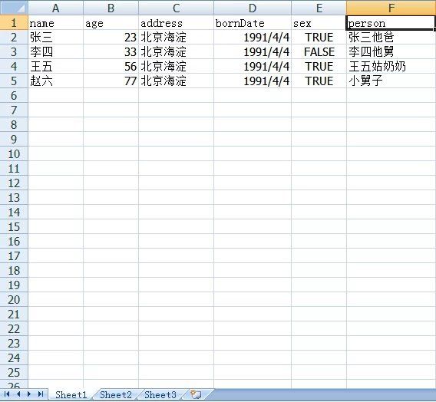
Task: Select row 4 header
Action: click(14, 67)
